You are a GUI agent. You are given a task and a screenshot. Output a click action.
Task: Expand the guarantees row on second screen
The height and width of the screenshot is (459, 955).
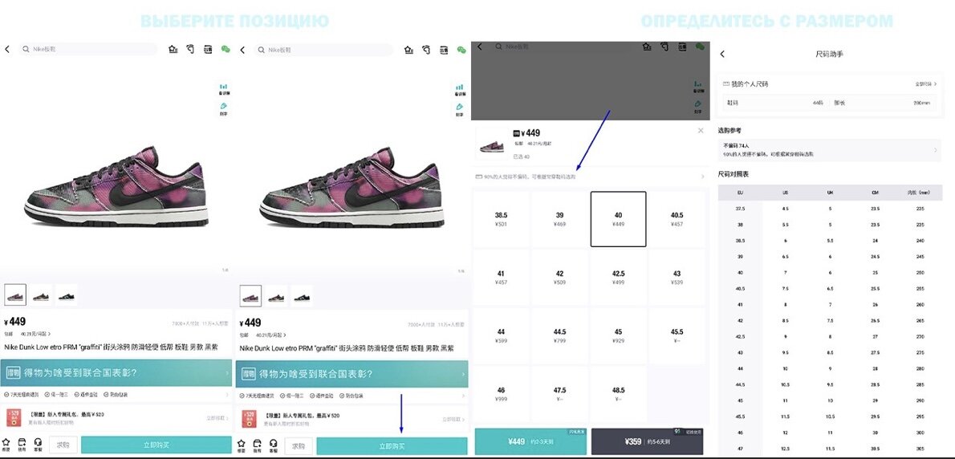(352, 395)
